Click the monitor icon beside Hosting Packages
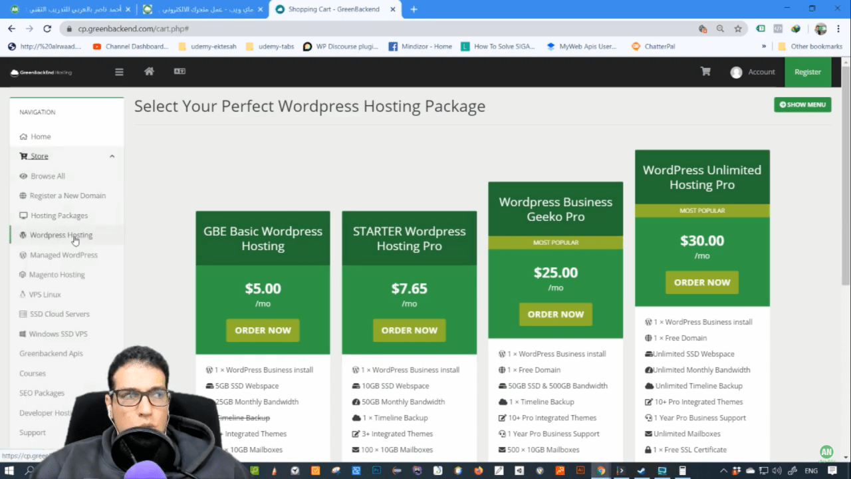Viewport: 851px width, 479px height. 23,216
